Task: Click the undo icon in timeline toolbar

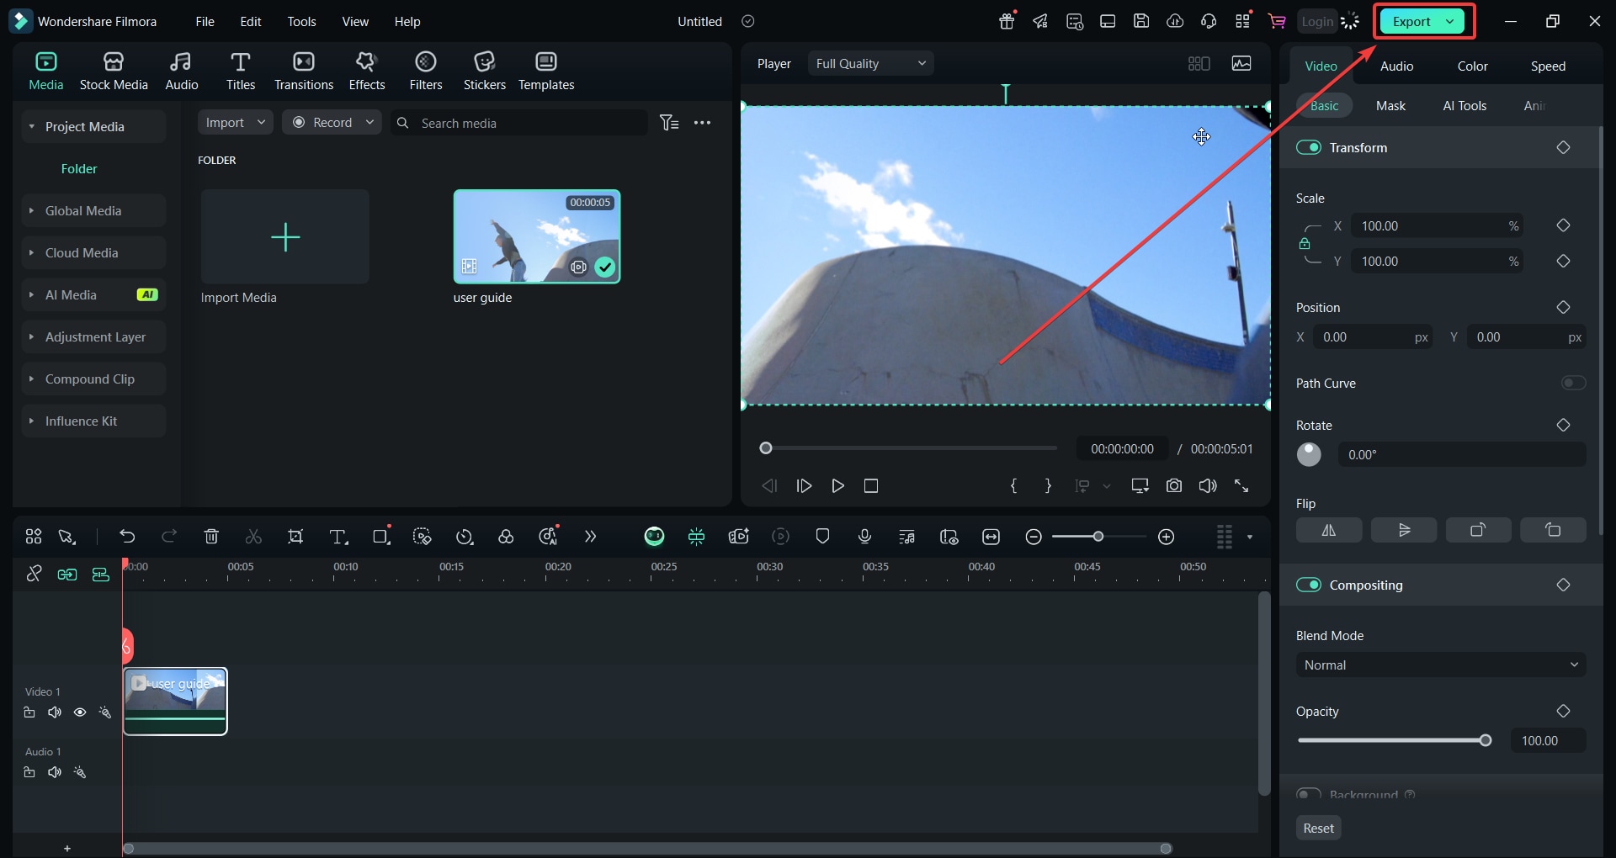Action: (x=127, y=537)
